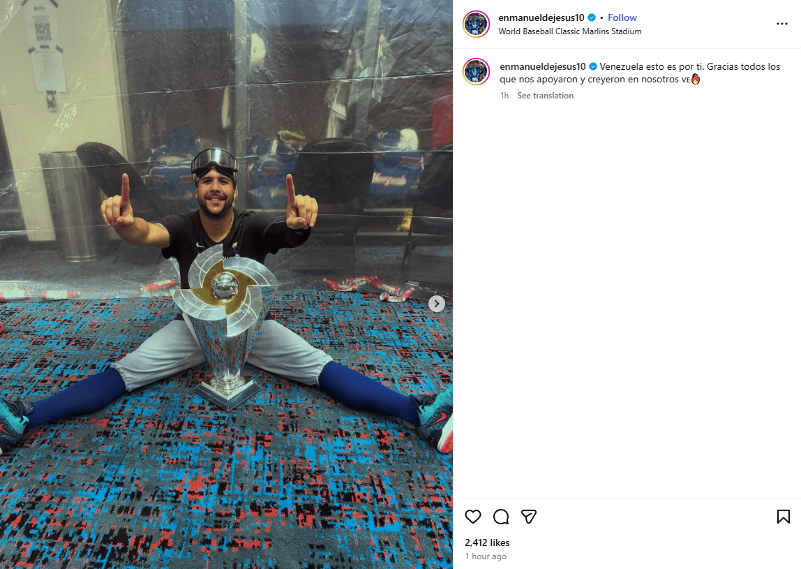The image size is (801, 569).
Task: Open the three-dot more options menu
Action: [x=781, y=24]
